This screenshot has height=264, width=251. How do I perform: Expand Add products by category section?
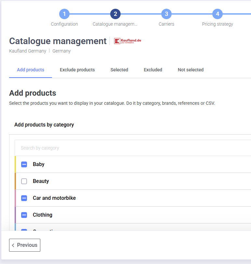44,125
